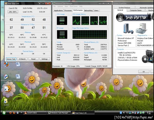Click the 'Intel(R) Core(TM) i5 CPU' line
The height and width of the screenshot is (120, 154).
point(127,53)
